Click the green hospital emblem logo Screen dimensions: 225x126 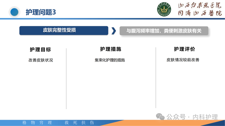coord(164,9)
